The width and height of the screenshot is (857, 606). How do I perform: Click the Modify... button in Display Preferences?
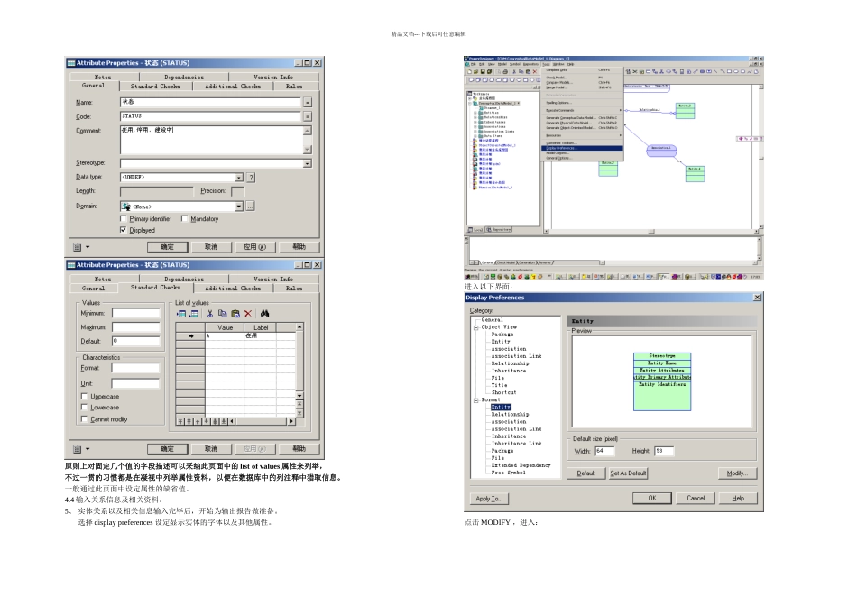pyautogui.click(x=737, y=473)
